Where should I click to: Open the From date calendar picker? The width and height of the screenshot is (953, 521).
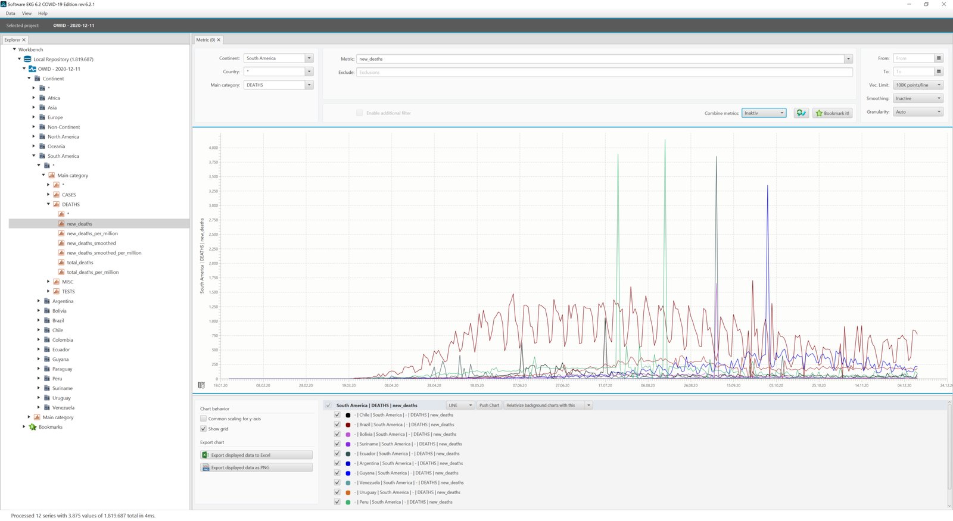(939, 58)
